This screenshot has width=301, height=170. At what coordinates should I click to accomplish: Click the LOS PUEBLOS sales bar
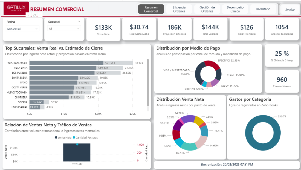(x=62, y=73)
